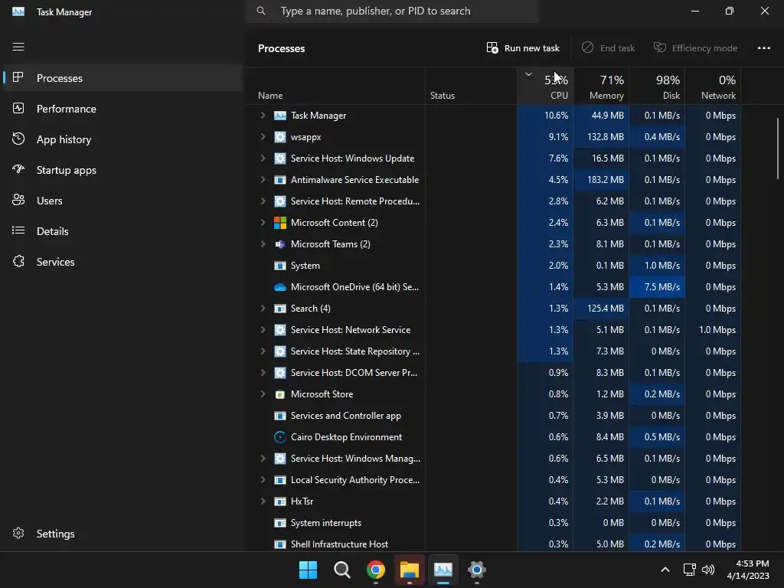
Task: Sort by the Status column header
Action: [x=471, y=86]
